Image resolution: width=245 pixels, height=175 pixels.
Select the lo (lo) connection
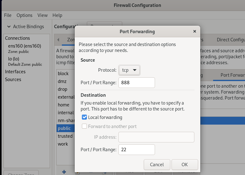pyautogui.click(x=14, y=59)
